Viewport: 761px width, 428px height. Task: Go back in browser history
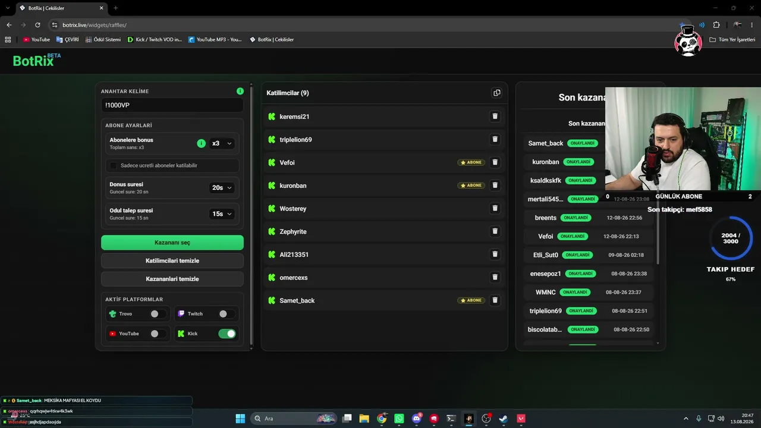point(9,25)
